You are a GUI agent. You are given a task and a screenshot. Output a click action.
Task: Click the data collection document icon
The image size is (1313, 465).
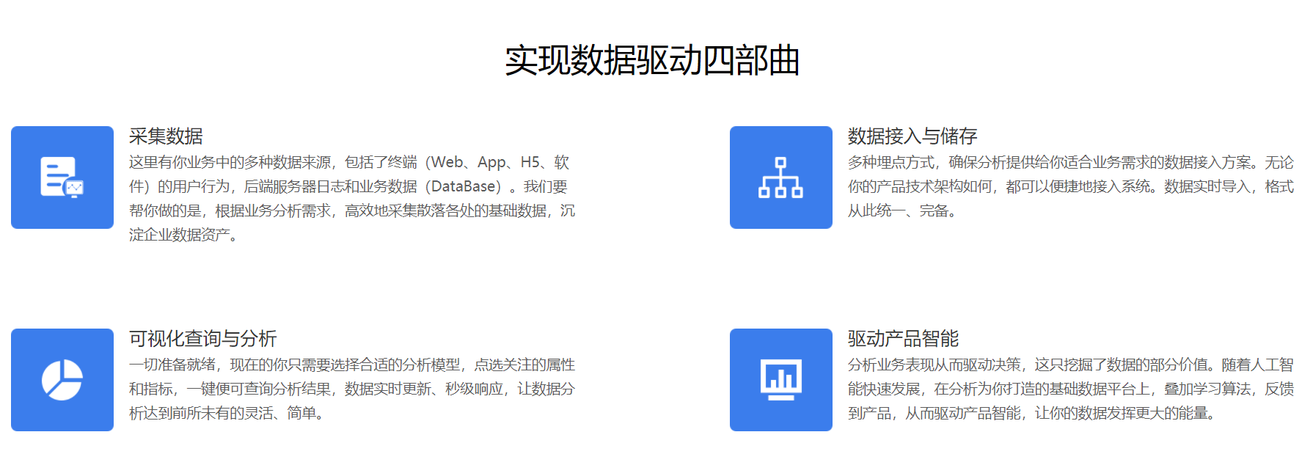click(x=62, y=177)
